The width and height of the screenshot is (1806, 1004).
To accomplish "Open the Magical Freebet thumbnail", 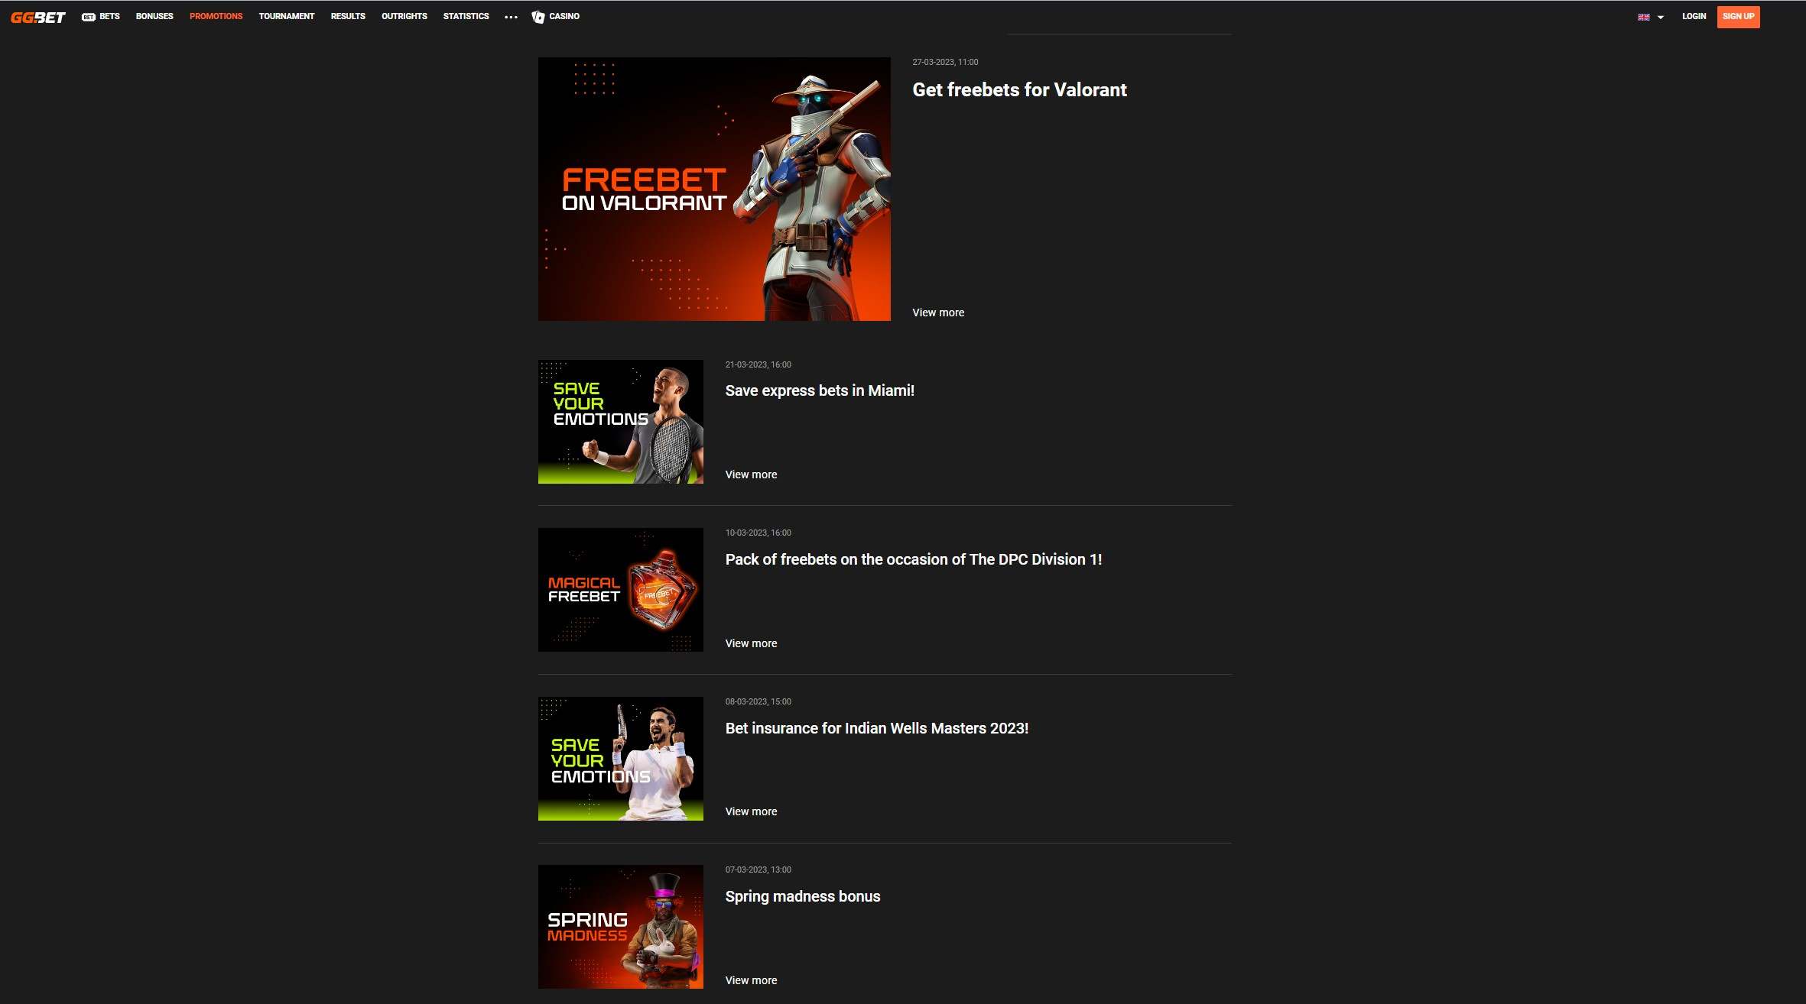I will (x=621, y=590).
